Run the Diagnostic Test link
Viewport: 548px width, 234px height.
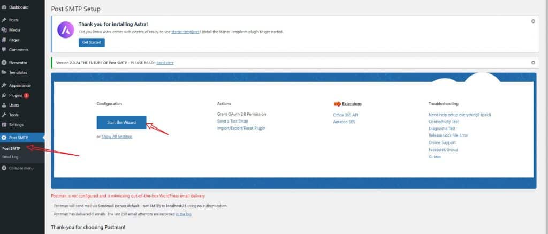point(442,129)
